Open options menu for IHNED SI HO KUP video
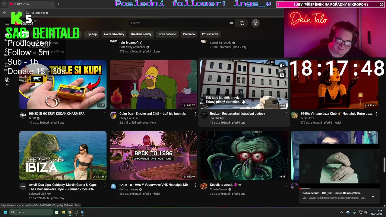The width and height of the screenshot is (386, 217). point(105,114)
